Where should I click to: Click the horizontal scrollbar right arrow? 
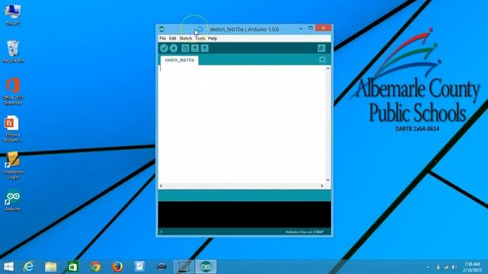tap(322, 186)
